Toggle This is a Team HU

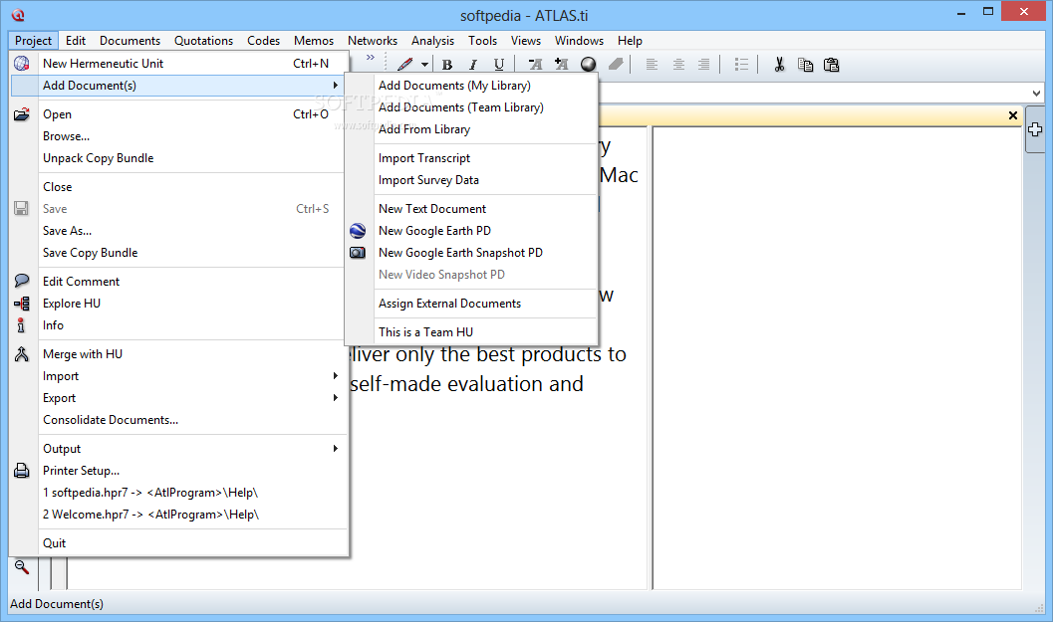(x=471, y=332)
